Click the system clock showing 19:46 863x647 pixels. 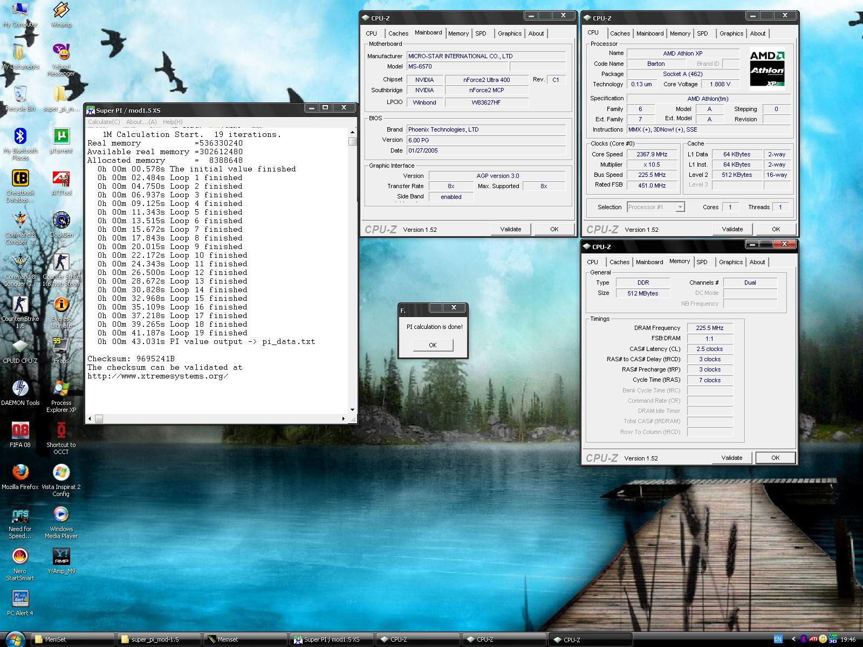point(848,639)
